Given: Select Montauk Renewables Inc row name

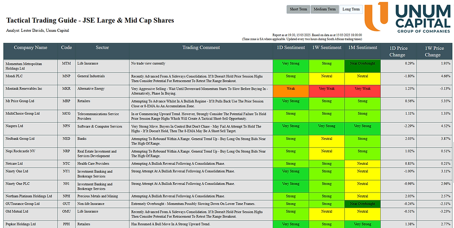Looking at the screenshot, I should pos(24,89).
